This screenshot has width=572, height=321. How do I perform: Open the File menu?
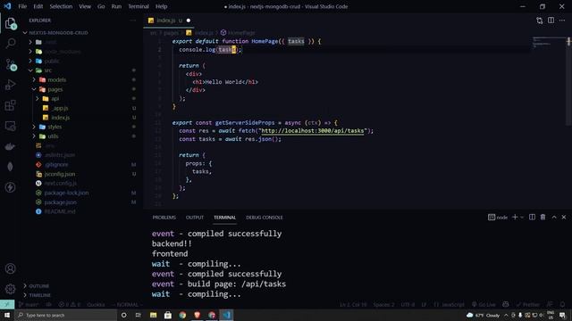pyautogui.click(x=22, y=6)
